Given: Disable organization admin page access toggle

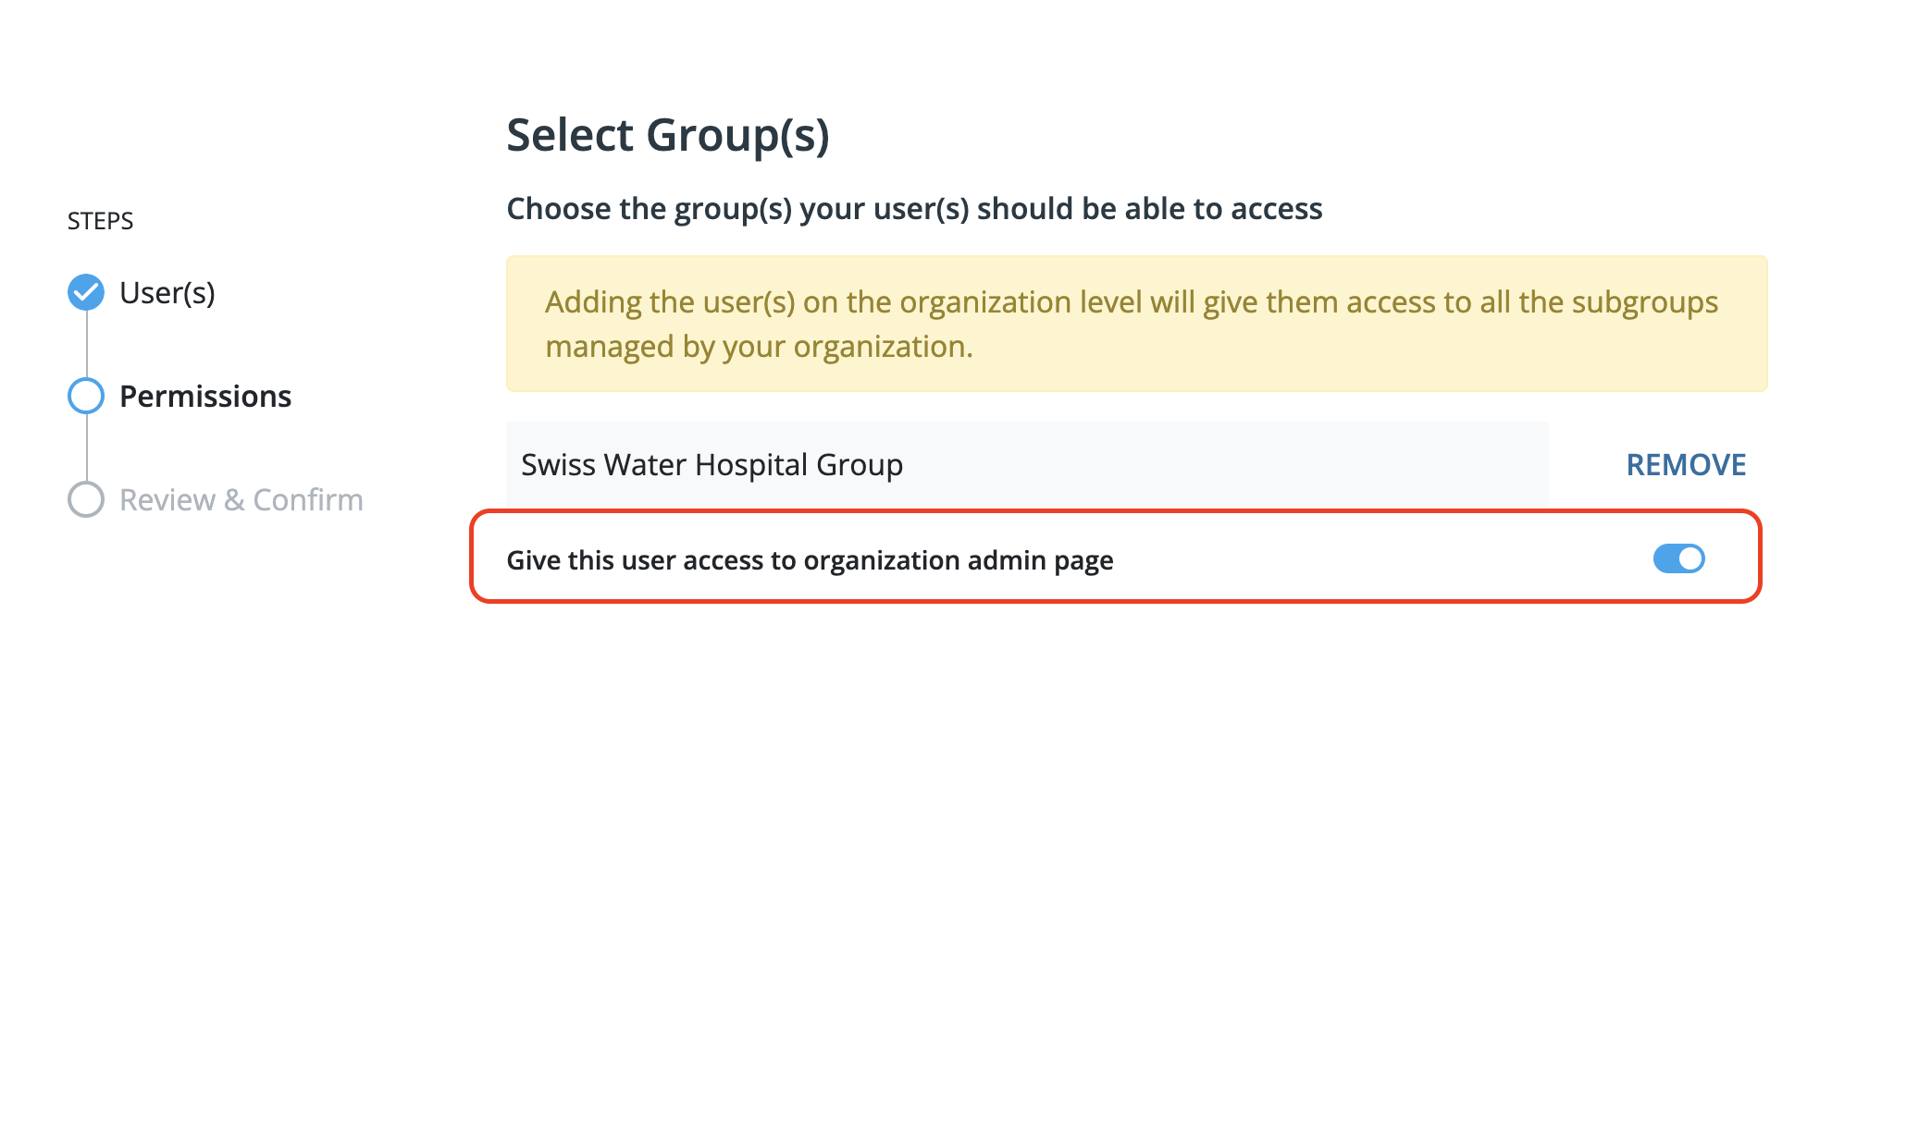Looking at the screenshot, I should pos(1678,558).
